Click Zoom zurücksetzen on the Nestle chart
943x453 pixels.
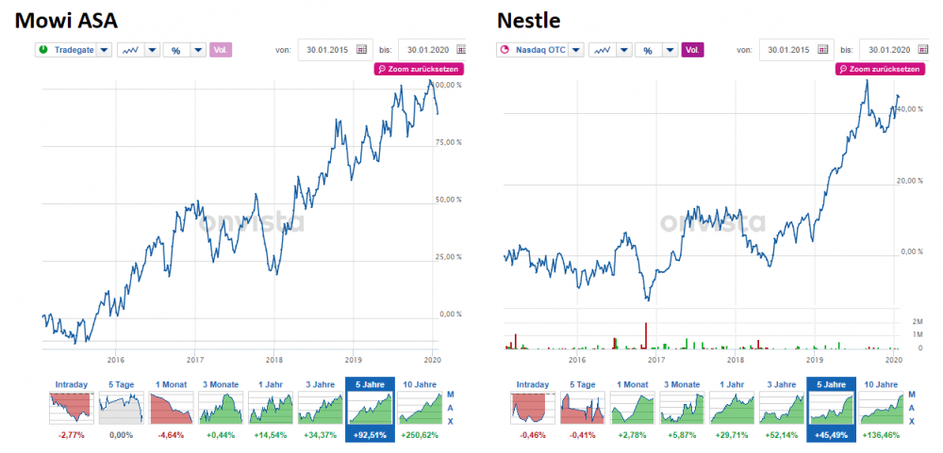coord(880,69)
